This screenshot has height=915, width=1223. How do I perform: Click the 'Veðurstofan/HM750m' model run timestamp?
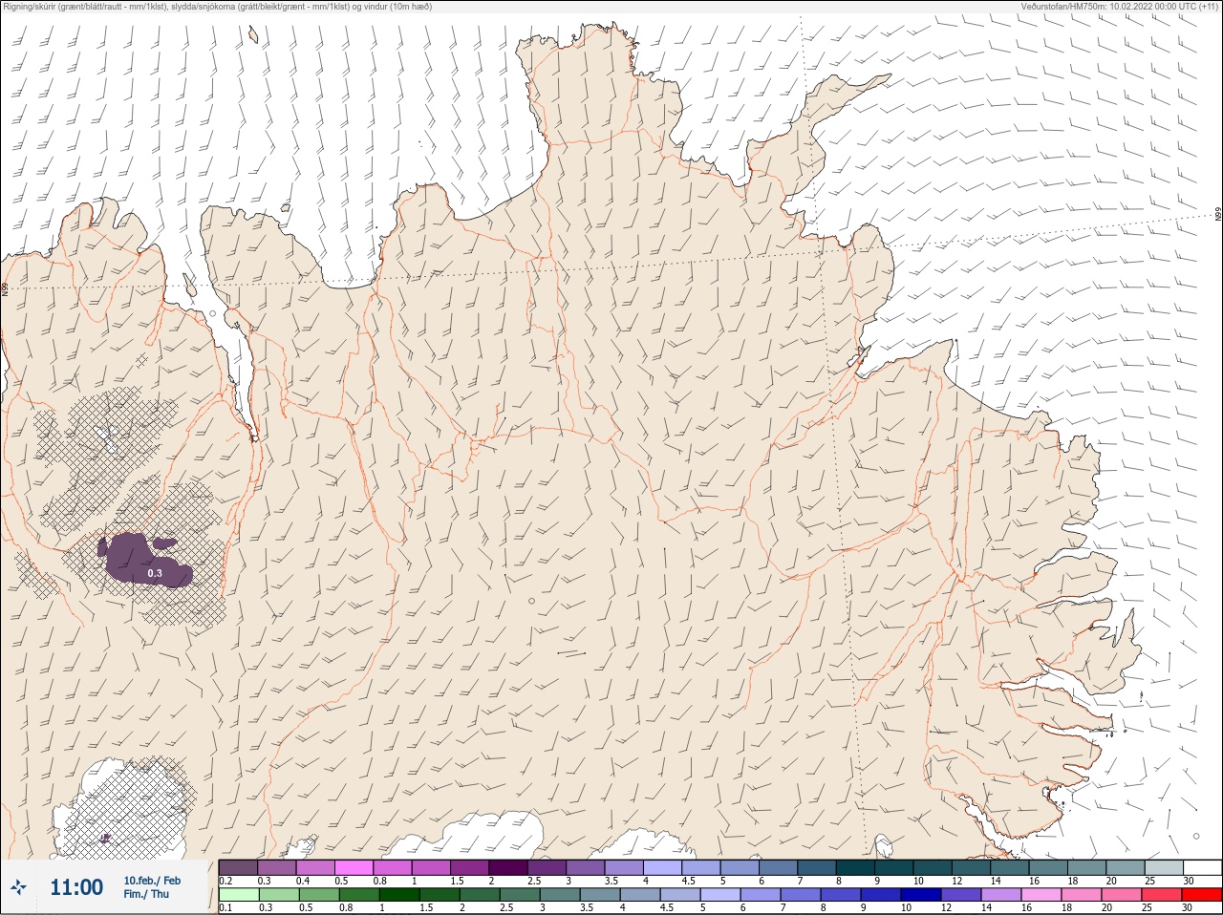[x=1121, y=7]
